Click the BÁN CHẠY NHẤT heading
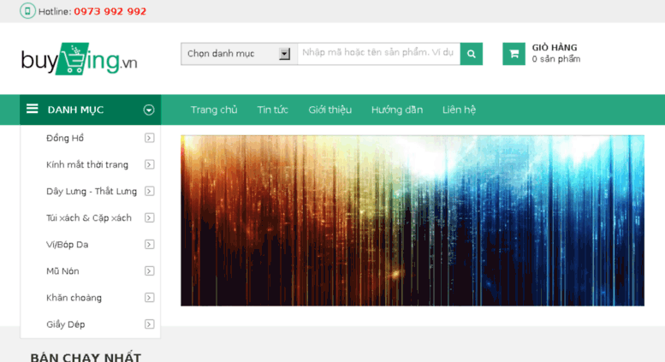The image size is (665, 362). pos(86,357)
